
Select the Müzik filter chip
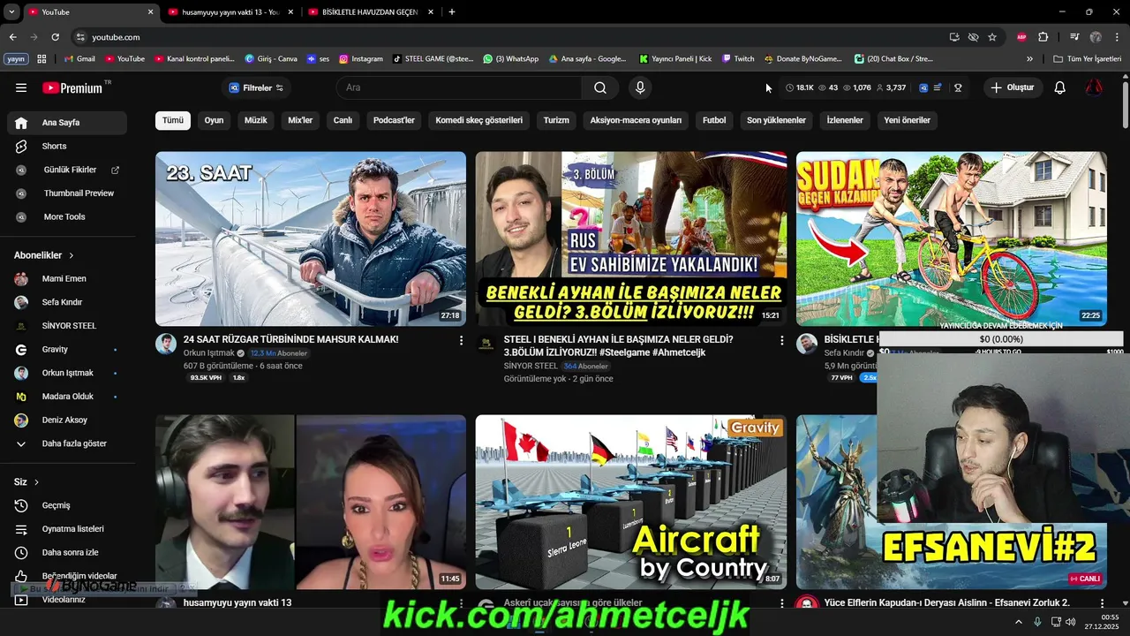(255, 120)
